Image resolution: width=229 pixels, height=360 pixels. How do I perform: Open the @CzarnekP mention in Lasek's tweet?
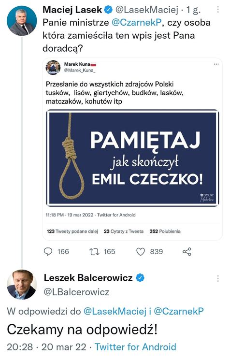pyautogui.click(x=137, y=23)
